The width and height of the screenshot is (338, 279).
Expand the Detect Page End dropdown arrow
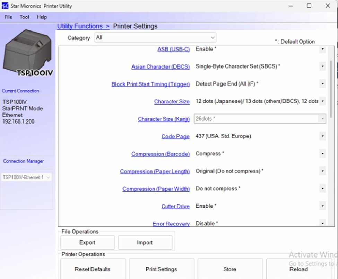[x=322, y=84]
